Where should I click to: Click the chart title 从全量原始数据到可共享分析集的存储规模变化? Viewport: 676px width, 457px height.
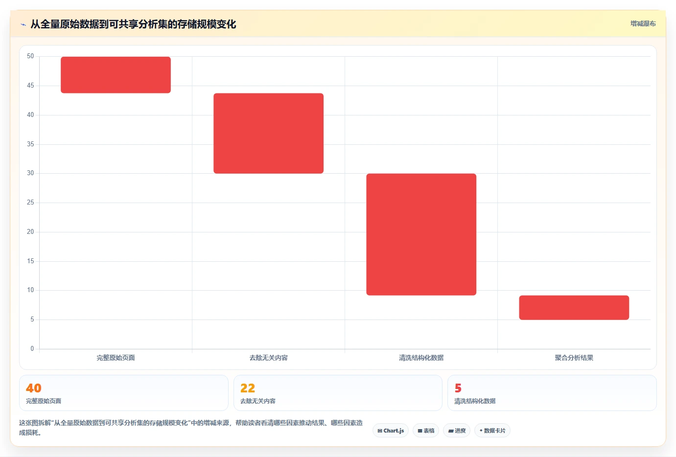(133, 24)
